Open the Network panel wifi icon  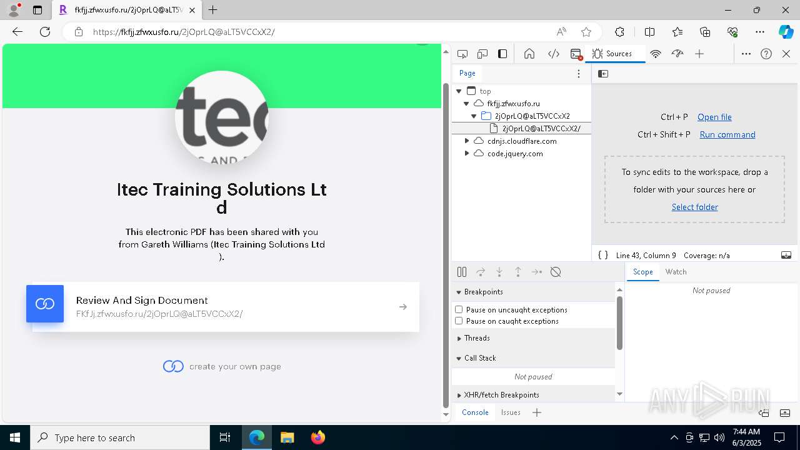(656, 54)
